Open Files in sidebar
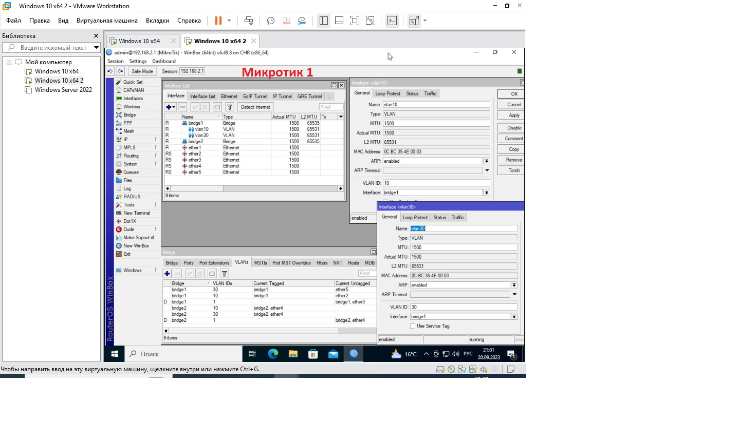This screenshot has height=421, width=739. tap(128, 180)
